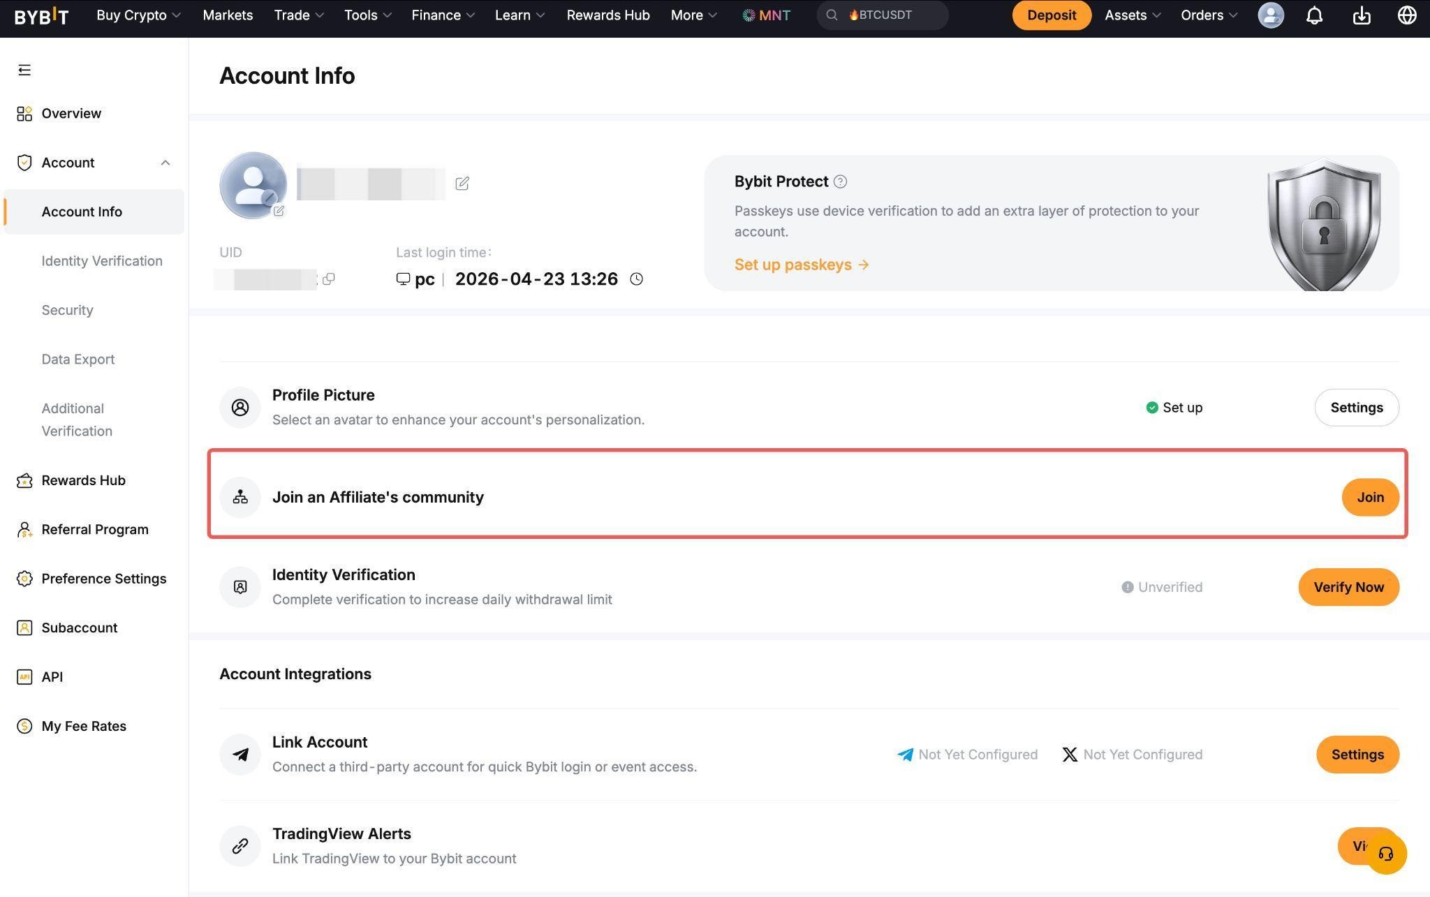
Task: Expand the Buy Crypto dropdown
Action: (x=138, y=15)
